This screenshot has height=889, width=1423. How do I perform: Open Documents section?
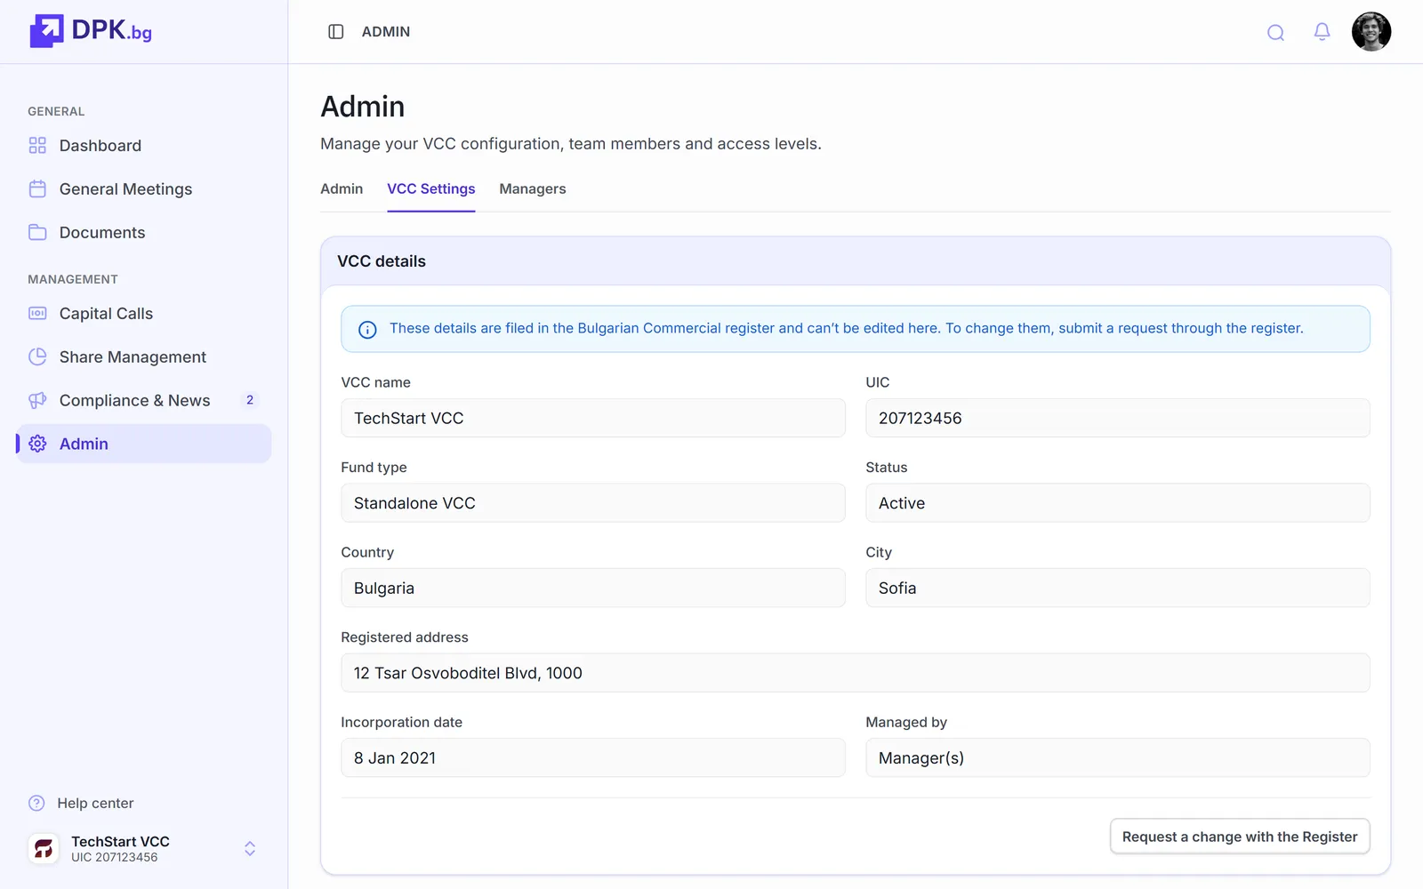click(143, 232)
